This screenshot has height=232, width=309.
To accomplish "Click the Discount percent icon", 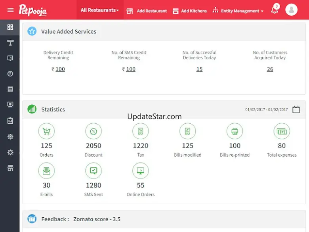I will click(93, 131).
